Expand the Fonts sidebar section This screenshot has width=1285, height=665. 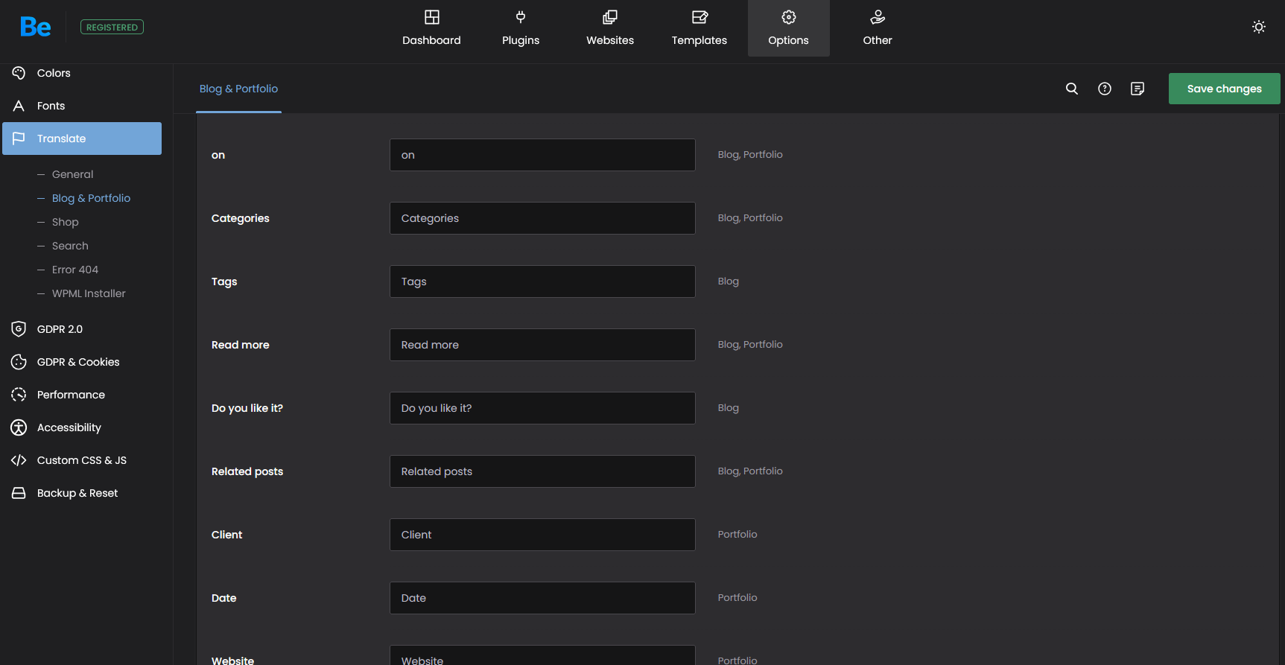pyautogui.click(x=51, y=106)
